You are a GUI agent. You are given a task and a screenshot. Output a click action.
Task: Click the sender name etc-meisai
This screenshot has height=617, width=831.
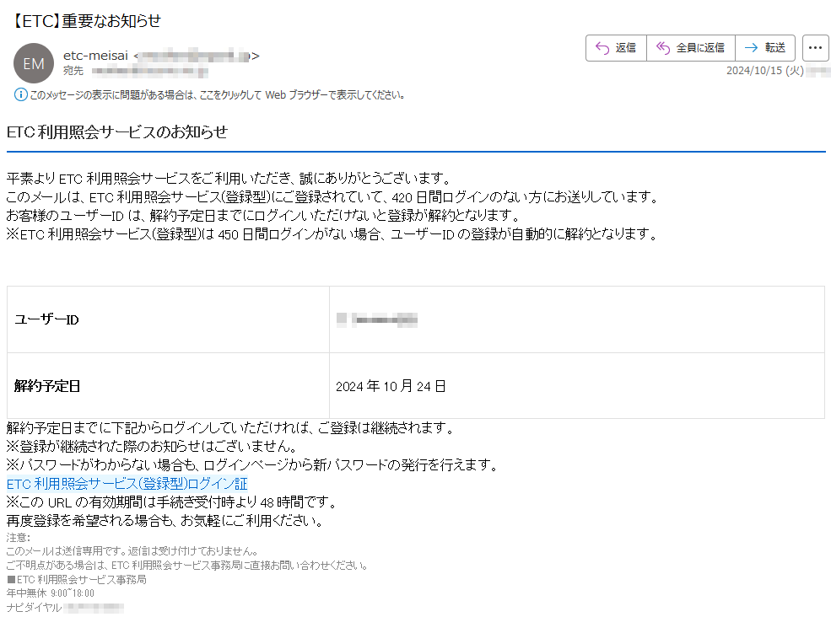coord(95,56)
